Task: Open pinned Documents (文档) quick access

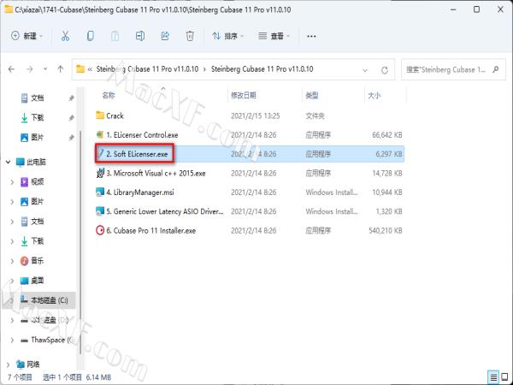Action: 37,98
